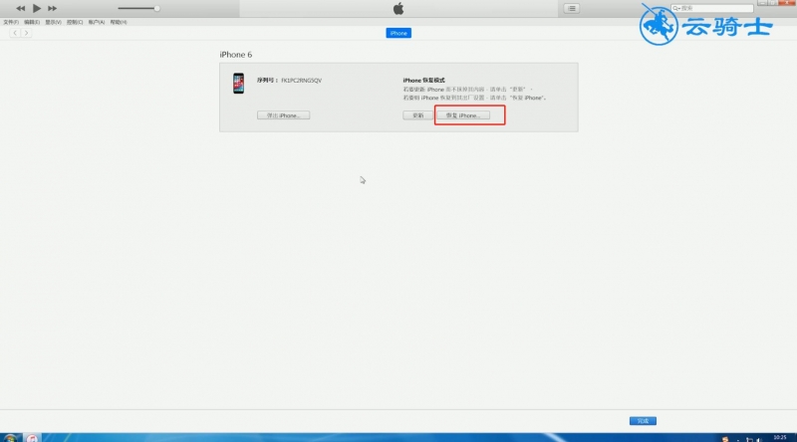
Task: Click the network tray icon
Action: coord(749,439)
